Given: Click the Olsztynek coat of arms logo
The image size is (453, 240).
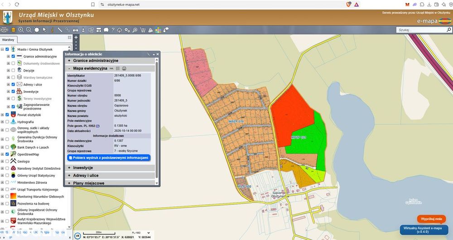Looking at the screenshot, I should coord(8,17).
